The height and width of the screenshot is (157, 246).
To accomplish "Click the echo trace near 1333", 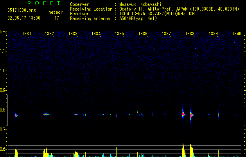I will 76,114.
